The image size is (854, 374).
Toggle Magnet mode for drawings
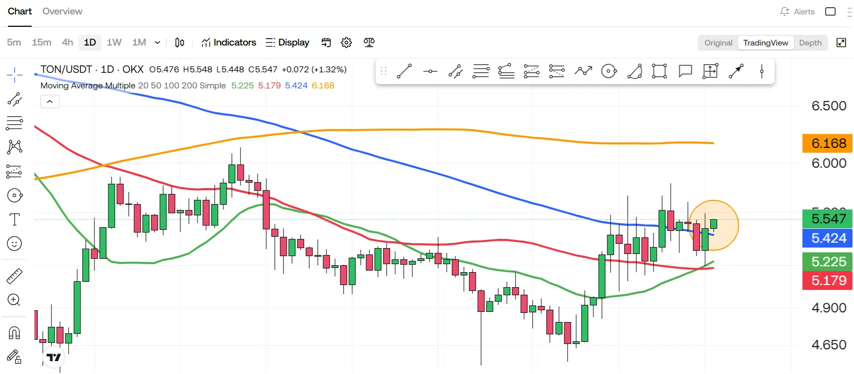coord(15,333)
